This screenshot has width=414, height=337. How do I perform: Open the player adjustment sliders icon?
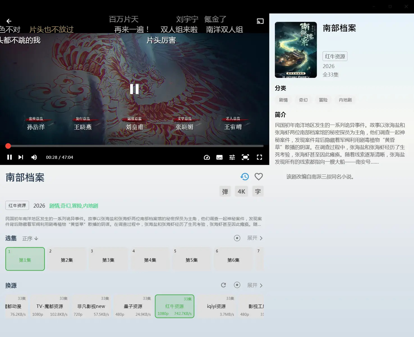[232, 157]
